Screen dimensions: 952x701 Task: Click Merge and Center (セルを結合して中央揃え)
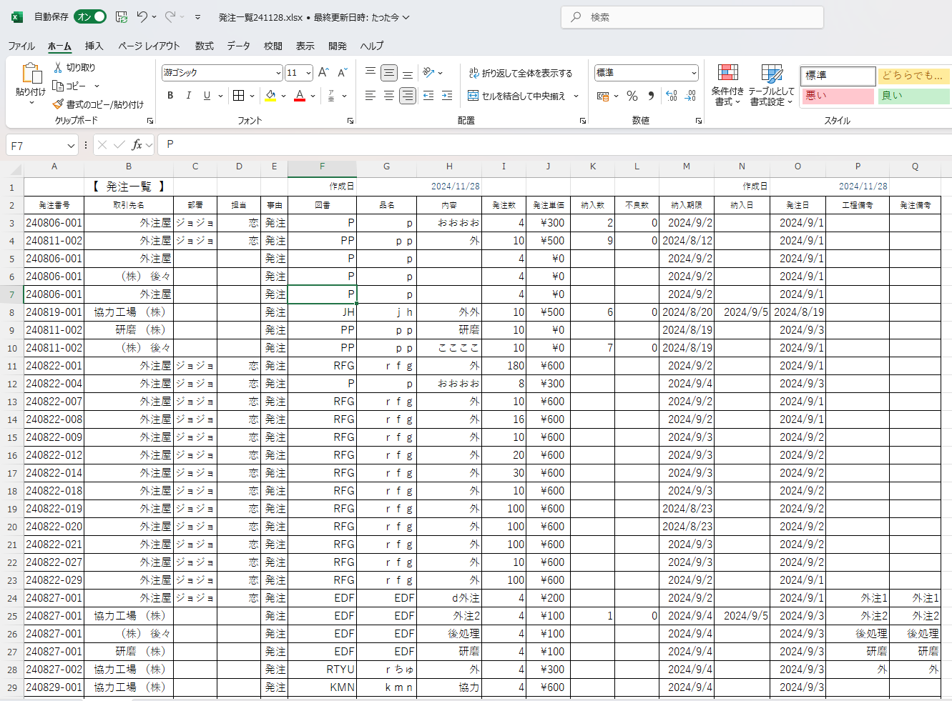(516, 96)
